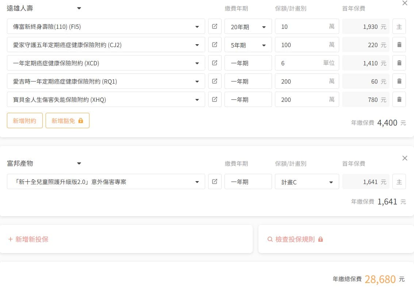The image size is (414, 287).
Task: Open the 20年期 payment term dropdown
Action: pyautogui.click(x=248, y=27)
